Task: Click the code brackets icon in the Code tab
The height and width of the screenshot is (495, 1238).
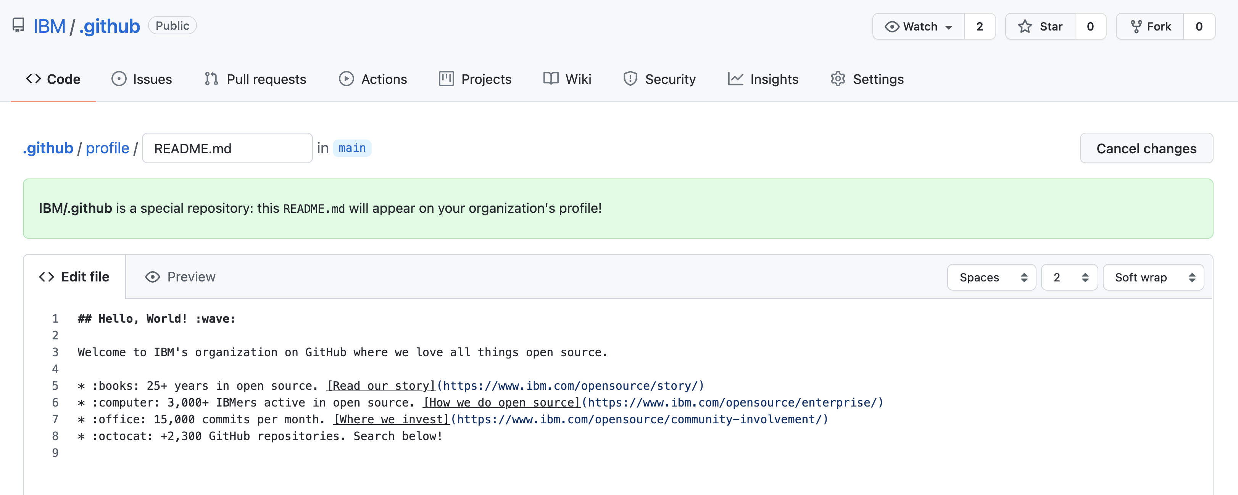Action: (34, 79)
